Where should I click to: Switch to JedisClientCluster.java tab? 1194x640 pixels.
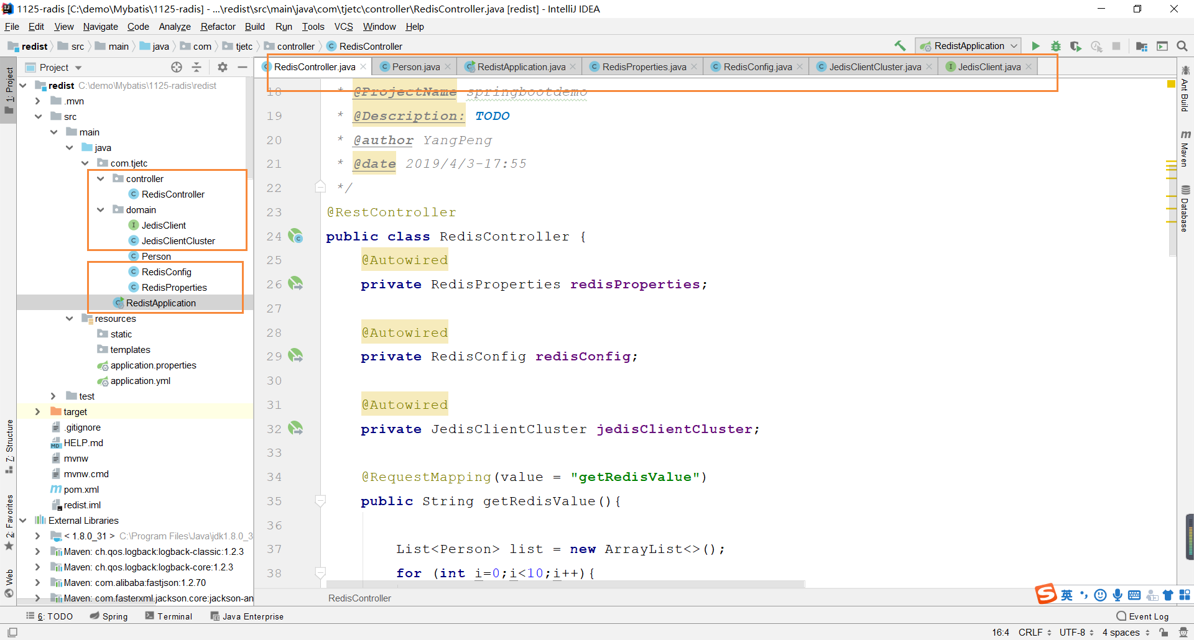(x=874, y=67)
